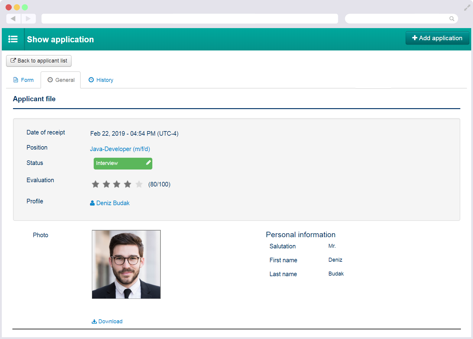Click the green maximize window dot
Screen dimensions: 473x339
[x=25, y=7]
